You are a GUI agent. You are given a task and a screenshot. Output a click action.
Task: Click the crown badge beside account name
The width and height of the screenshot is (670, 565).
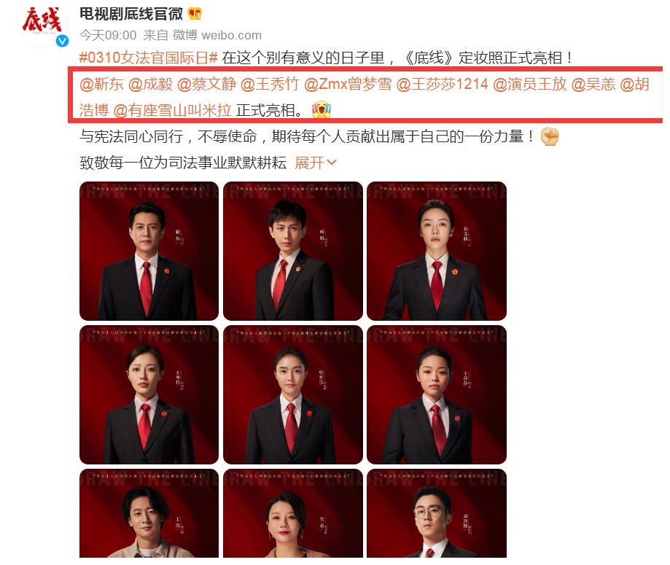(x=195, y=14)
